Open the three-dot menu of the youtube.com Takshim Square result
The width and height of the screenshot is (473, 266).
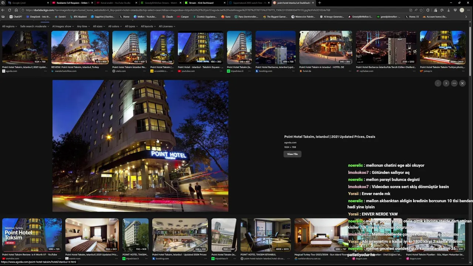[221, 71]
